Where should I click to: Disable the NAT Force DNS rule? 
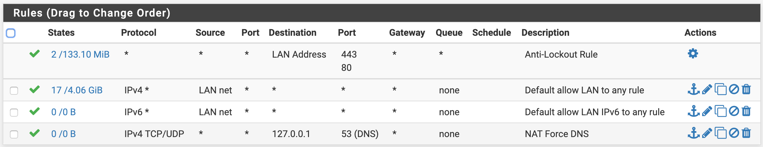734,133
